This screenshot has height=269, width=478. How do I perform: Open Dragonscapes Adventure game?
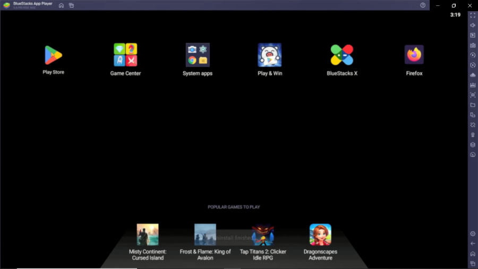(320, 234)
